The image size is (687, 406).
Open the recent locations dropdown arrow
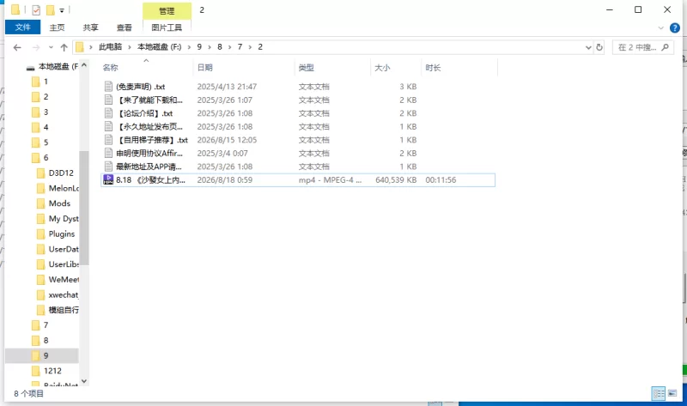(51, 47)
